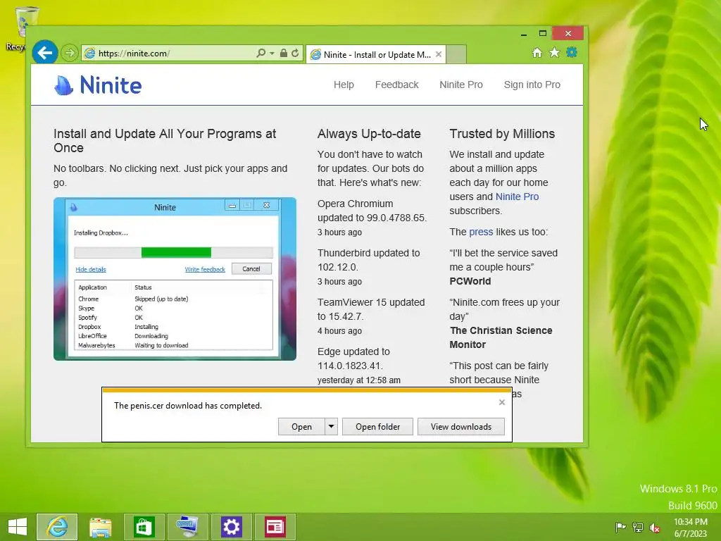Select the Ninite - Install or Update tab
Viewport: 721px width, 541px height.
click(377, 54)
